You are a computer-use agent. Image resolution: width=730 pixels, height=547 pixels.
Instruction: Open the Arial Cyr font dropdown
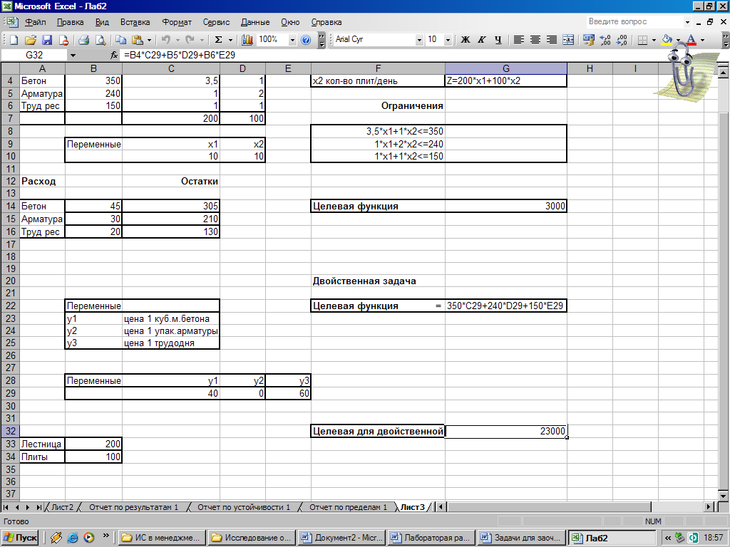[x=419, y=40]
